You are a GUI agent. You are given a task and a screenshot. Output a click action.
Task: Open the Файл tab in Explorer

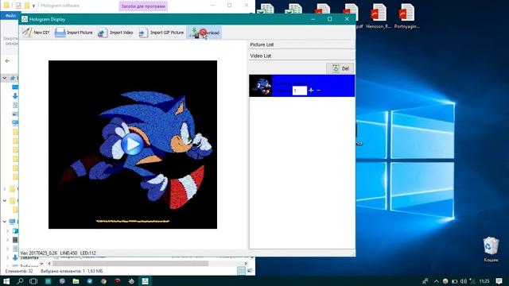[x=10, y=16]
